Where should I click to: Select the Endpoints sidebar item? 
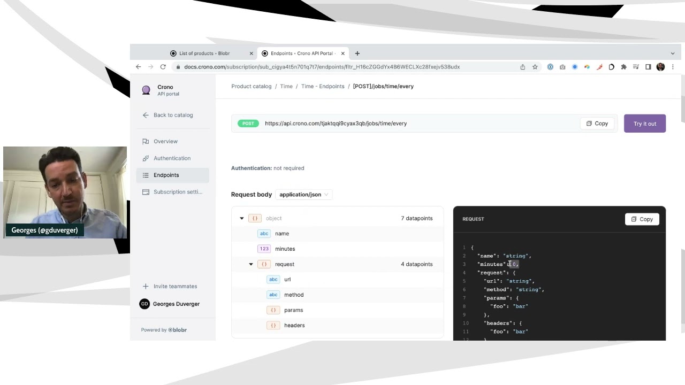pos(172,175)
